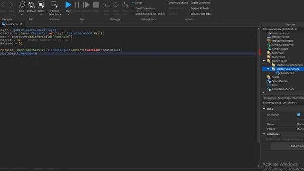Image resolution: width=304 pixels, height=171 pixels.
Task: Click the Resume test button
Action: point(86,5)
